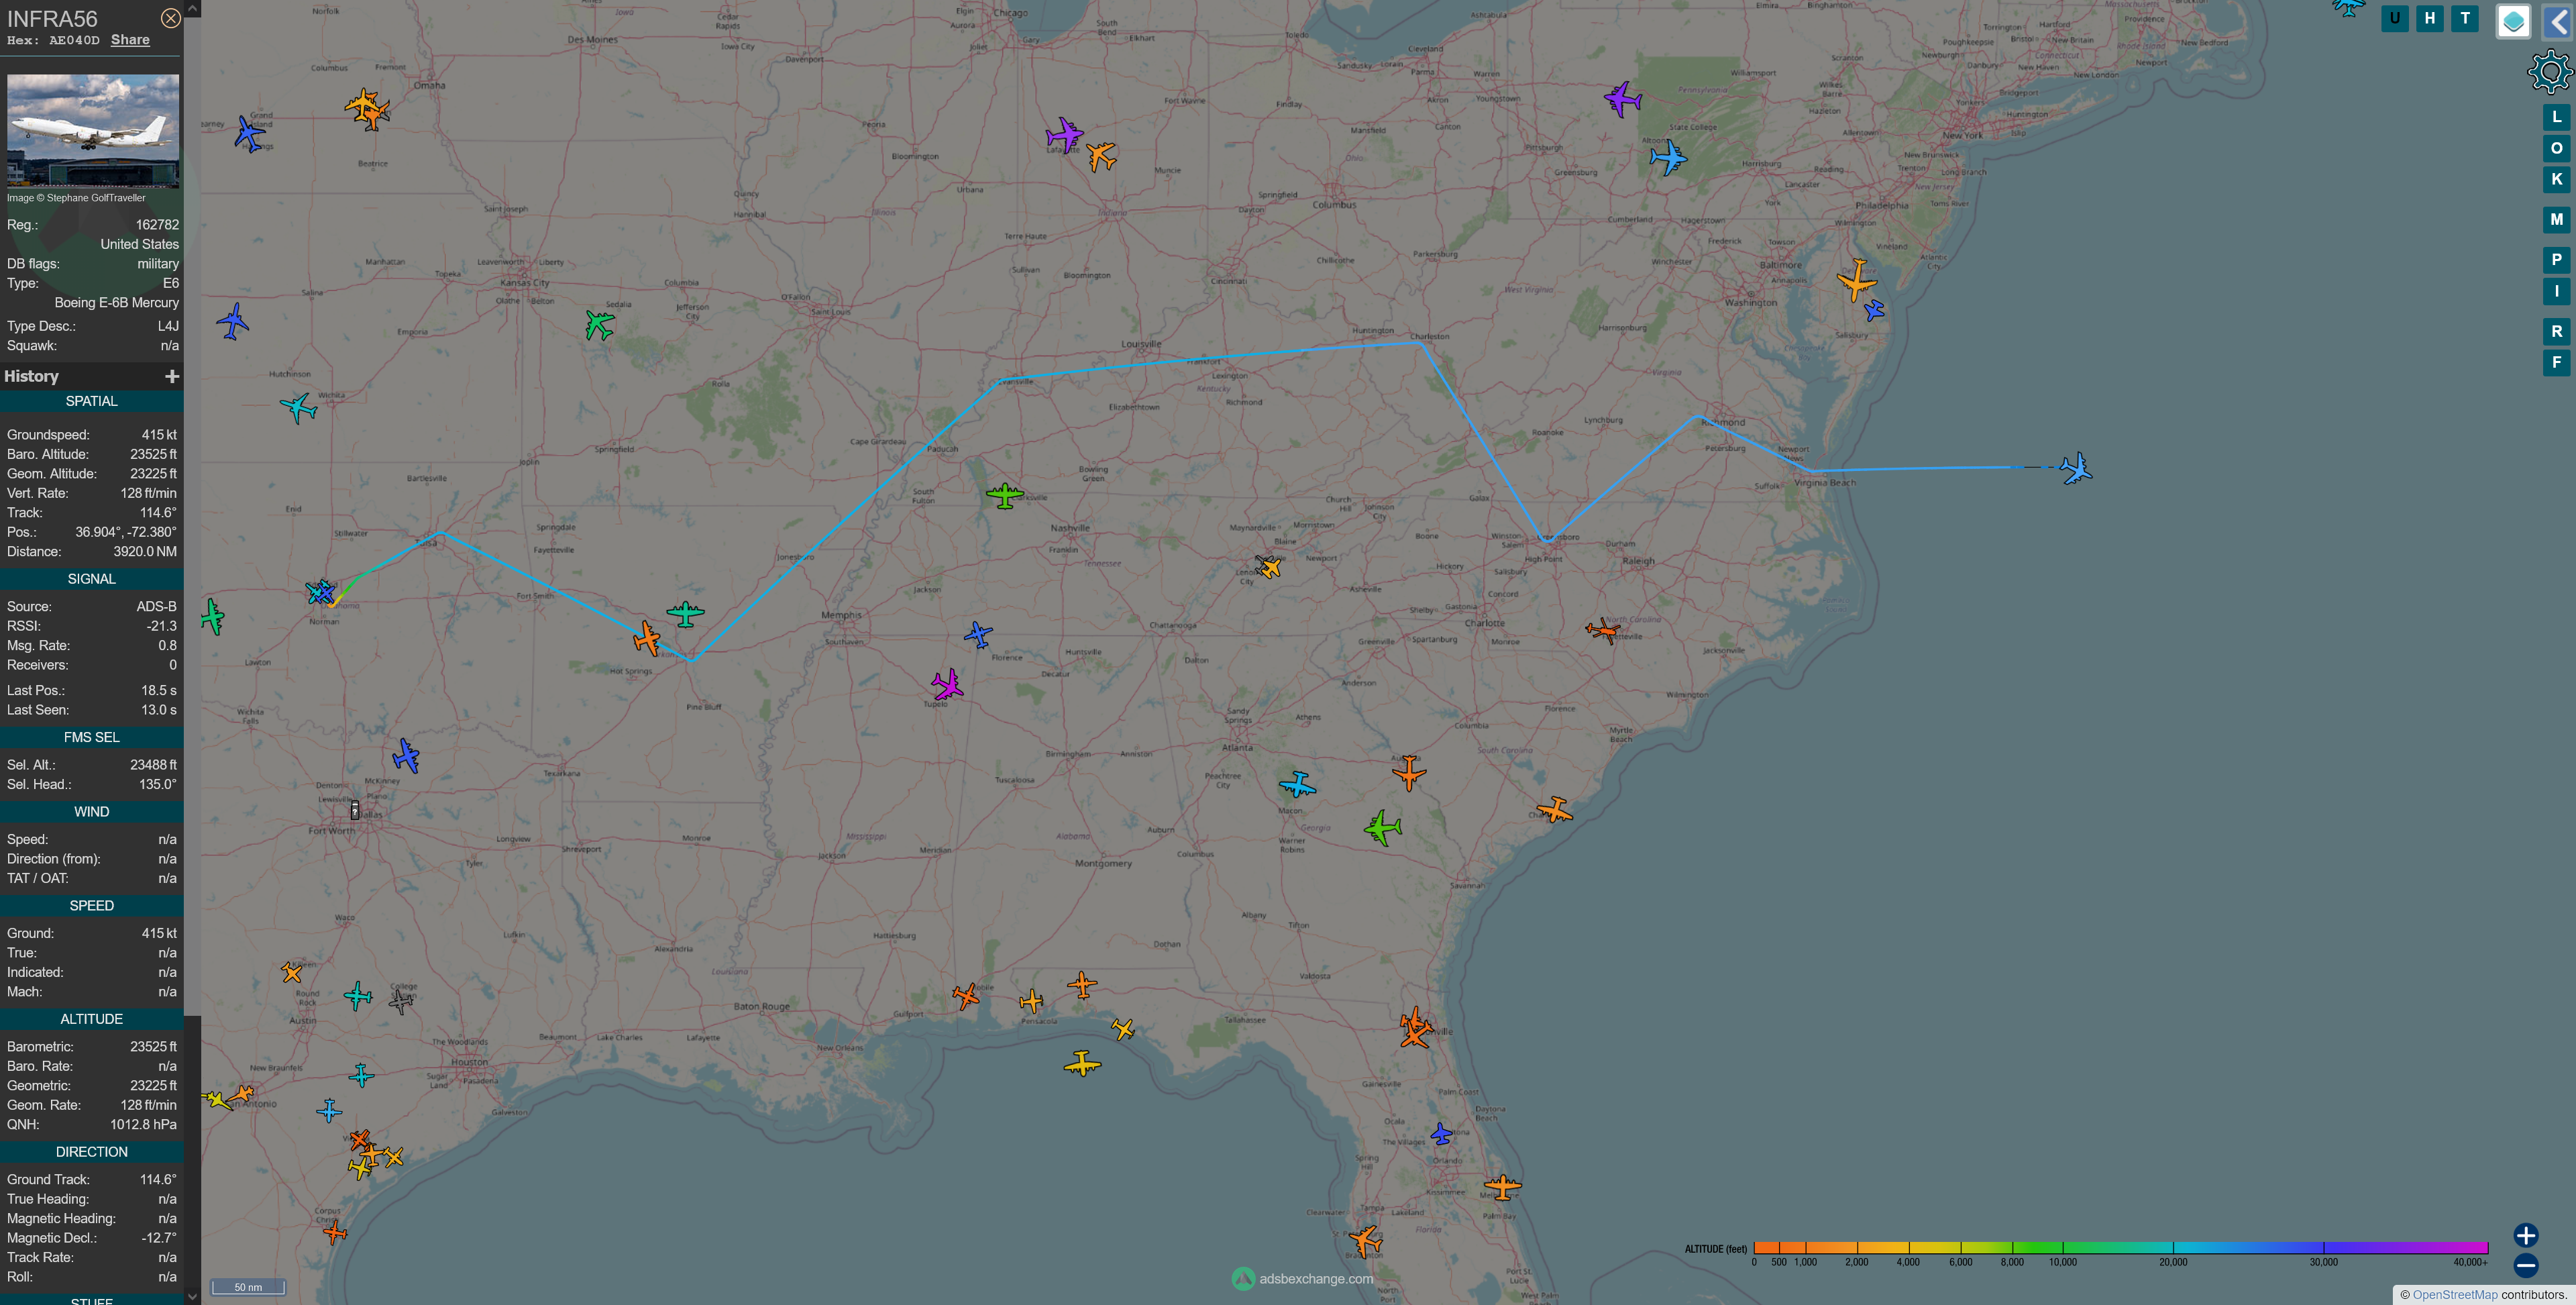The width and height of the screenshot is (2576, 1305).
Task: Toggle the L map option
Action: (x=2556, y=117)
